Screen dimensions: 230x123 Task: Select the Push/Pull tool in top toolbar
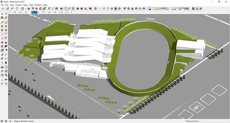click(29, 9)
